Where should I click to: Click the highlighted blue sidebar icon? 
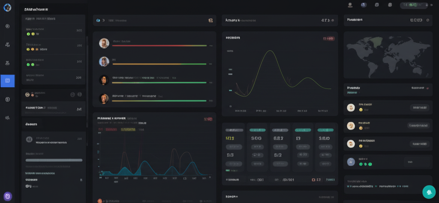coord(8,81)
